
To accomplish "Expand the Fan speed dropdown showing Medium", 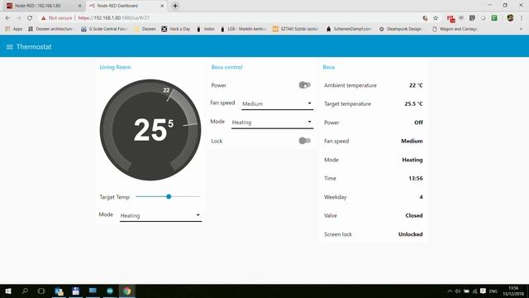I will [278, 103].
